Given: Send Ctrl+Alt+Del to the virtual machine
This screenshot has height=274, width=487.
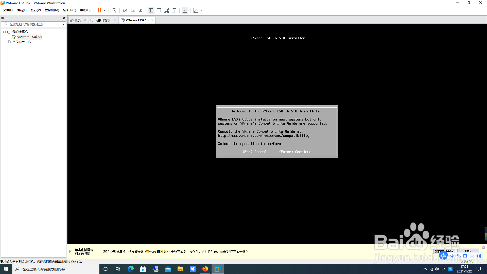Looking at the screenshot, I should [114, 10].
